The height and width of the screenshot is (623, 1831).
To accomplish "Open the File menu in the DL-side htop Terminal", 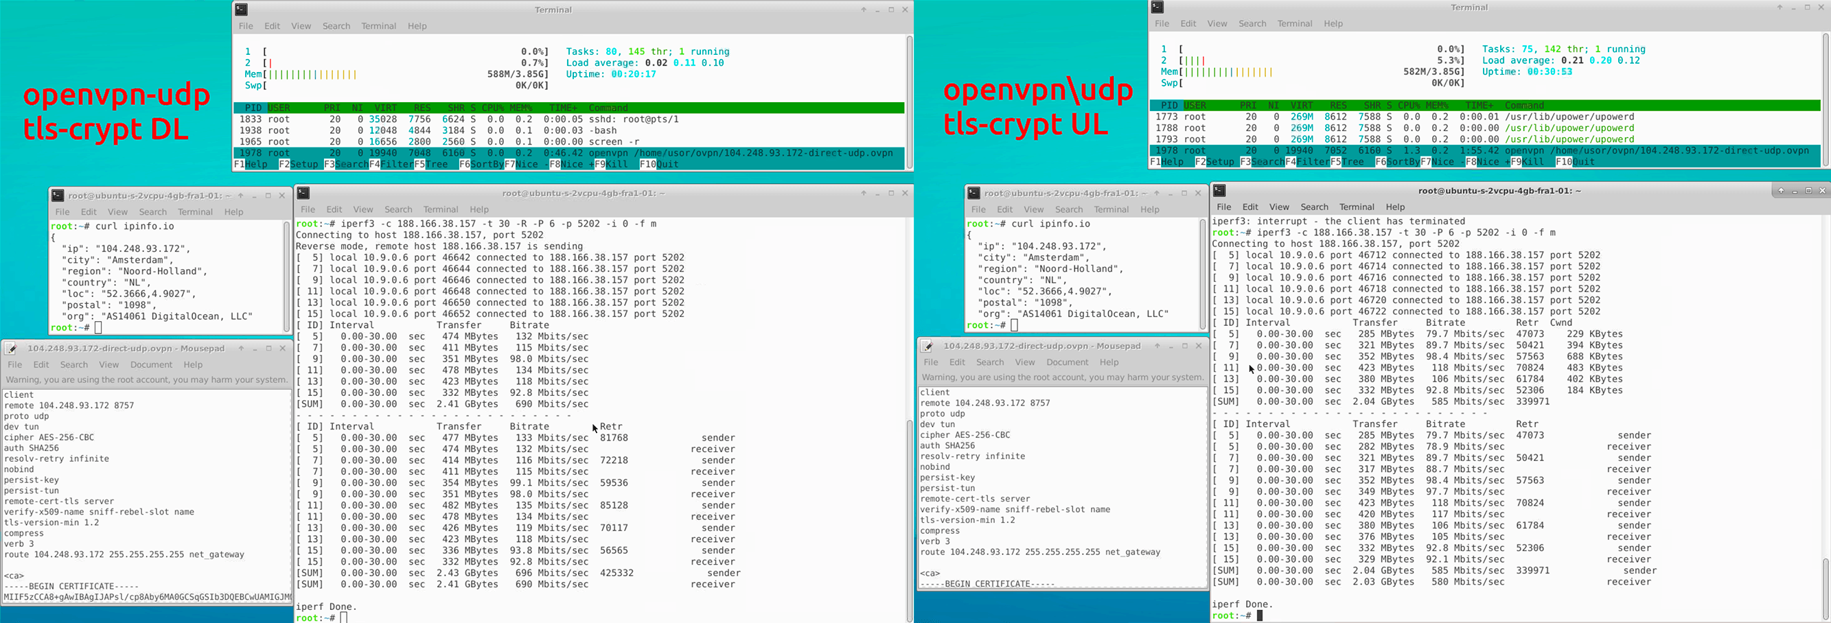I will 246,25.
